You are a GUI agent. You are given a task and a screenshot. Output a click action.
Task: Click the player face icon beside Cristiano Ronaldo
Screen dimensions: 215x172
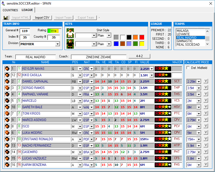tap(7, 139)
